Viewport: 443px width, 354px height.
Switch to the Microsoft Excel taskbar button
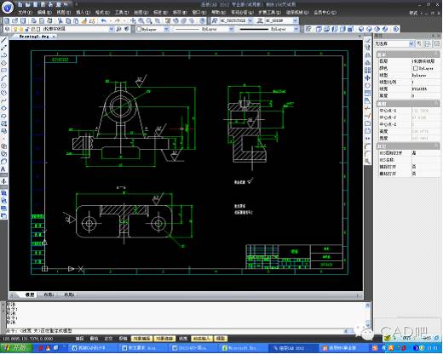[x=244, y=348]
